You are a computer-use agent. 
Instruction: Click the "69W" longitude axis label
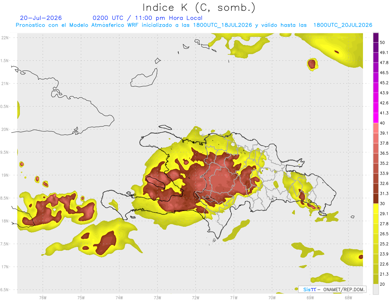pos(310,298)
